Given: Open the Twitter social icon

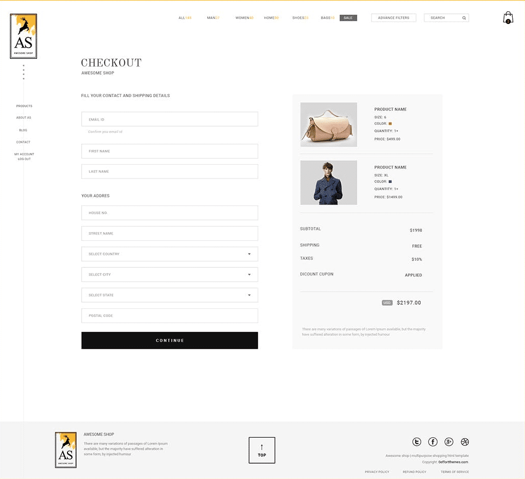Looking at the screenshot, I should 417,442.
